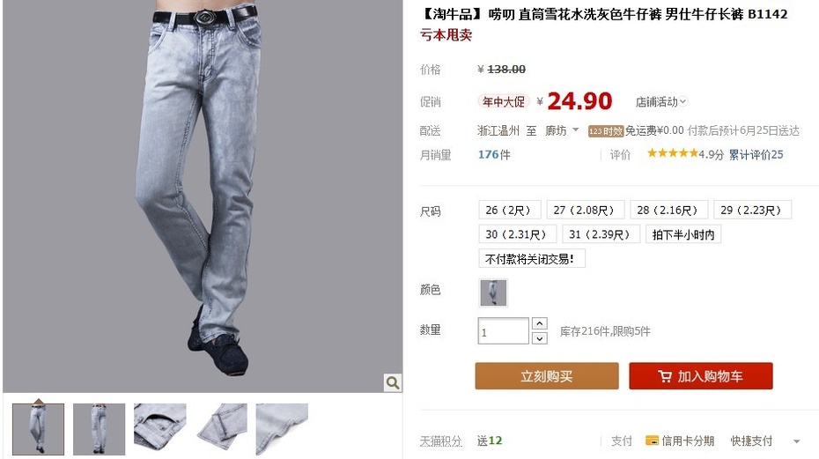Open the 累计评价25 reviews link

[756, 154]
